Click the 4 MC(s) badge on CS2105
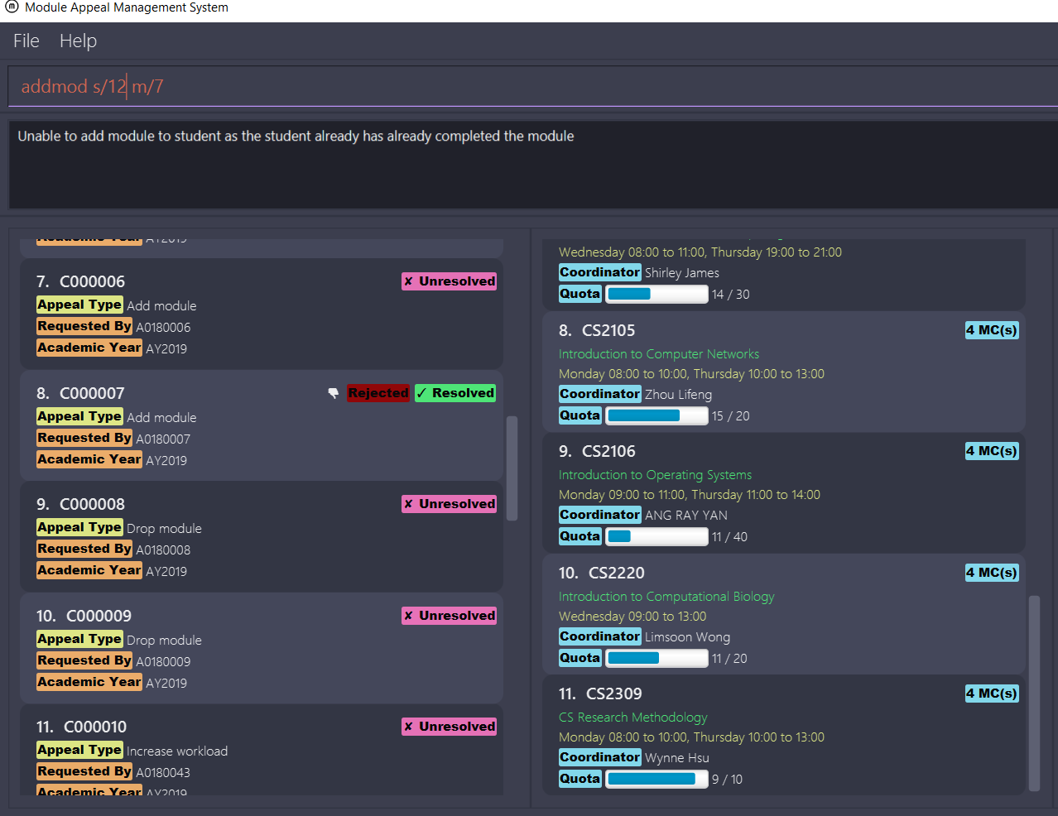Image resolution: width=1058 pixels, height=816 pixels. click(x=992, y=330)
